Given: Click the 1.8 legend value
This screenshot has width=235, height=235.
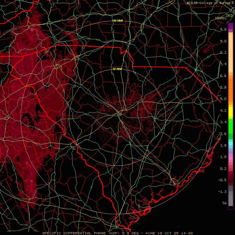Looking at the screenshot, I should point(223,145).
